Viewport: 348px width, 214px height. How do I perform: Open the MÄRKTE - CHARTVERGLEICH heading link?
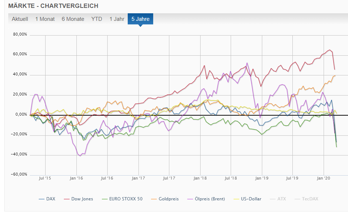pyautogui.click(x=53, y=6)
